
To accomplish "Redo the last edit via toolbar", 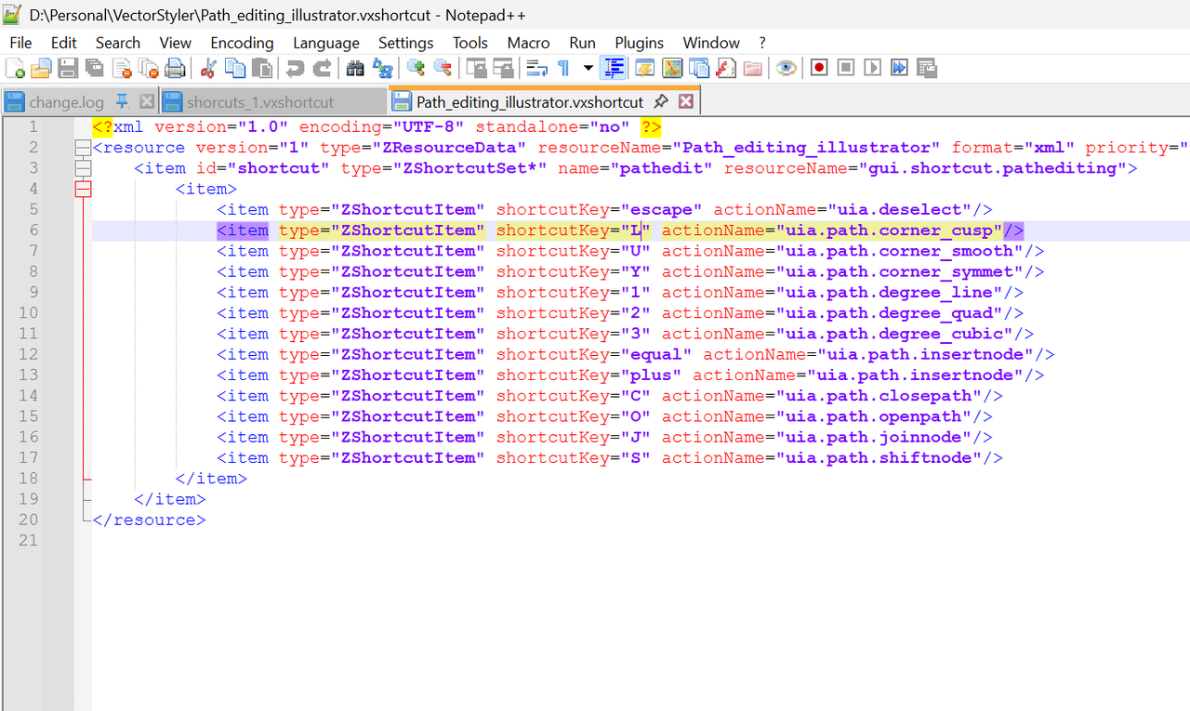I will 322,68.
